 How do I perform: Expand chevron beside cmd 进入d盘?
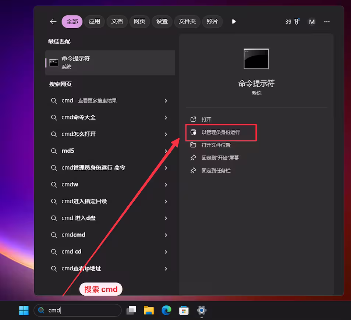click(x=166, y=218)
